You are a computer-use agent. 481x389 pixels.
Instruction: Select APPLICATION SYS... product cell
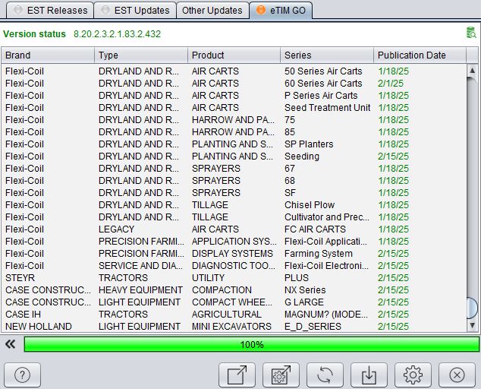tap(234, 242)
